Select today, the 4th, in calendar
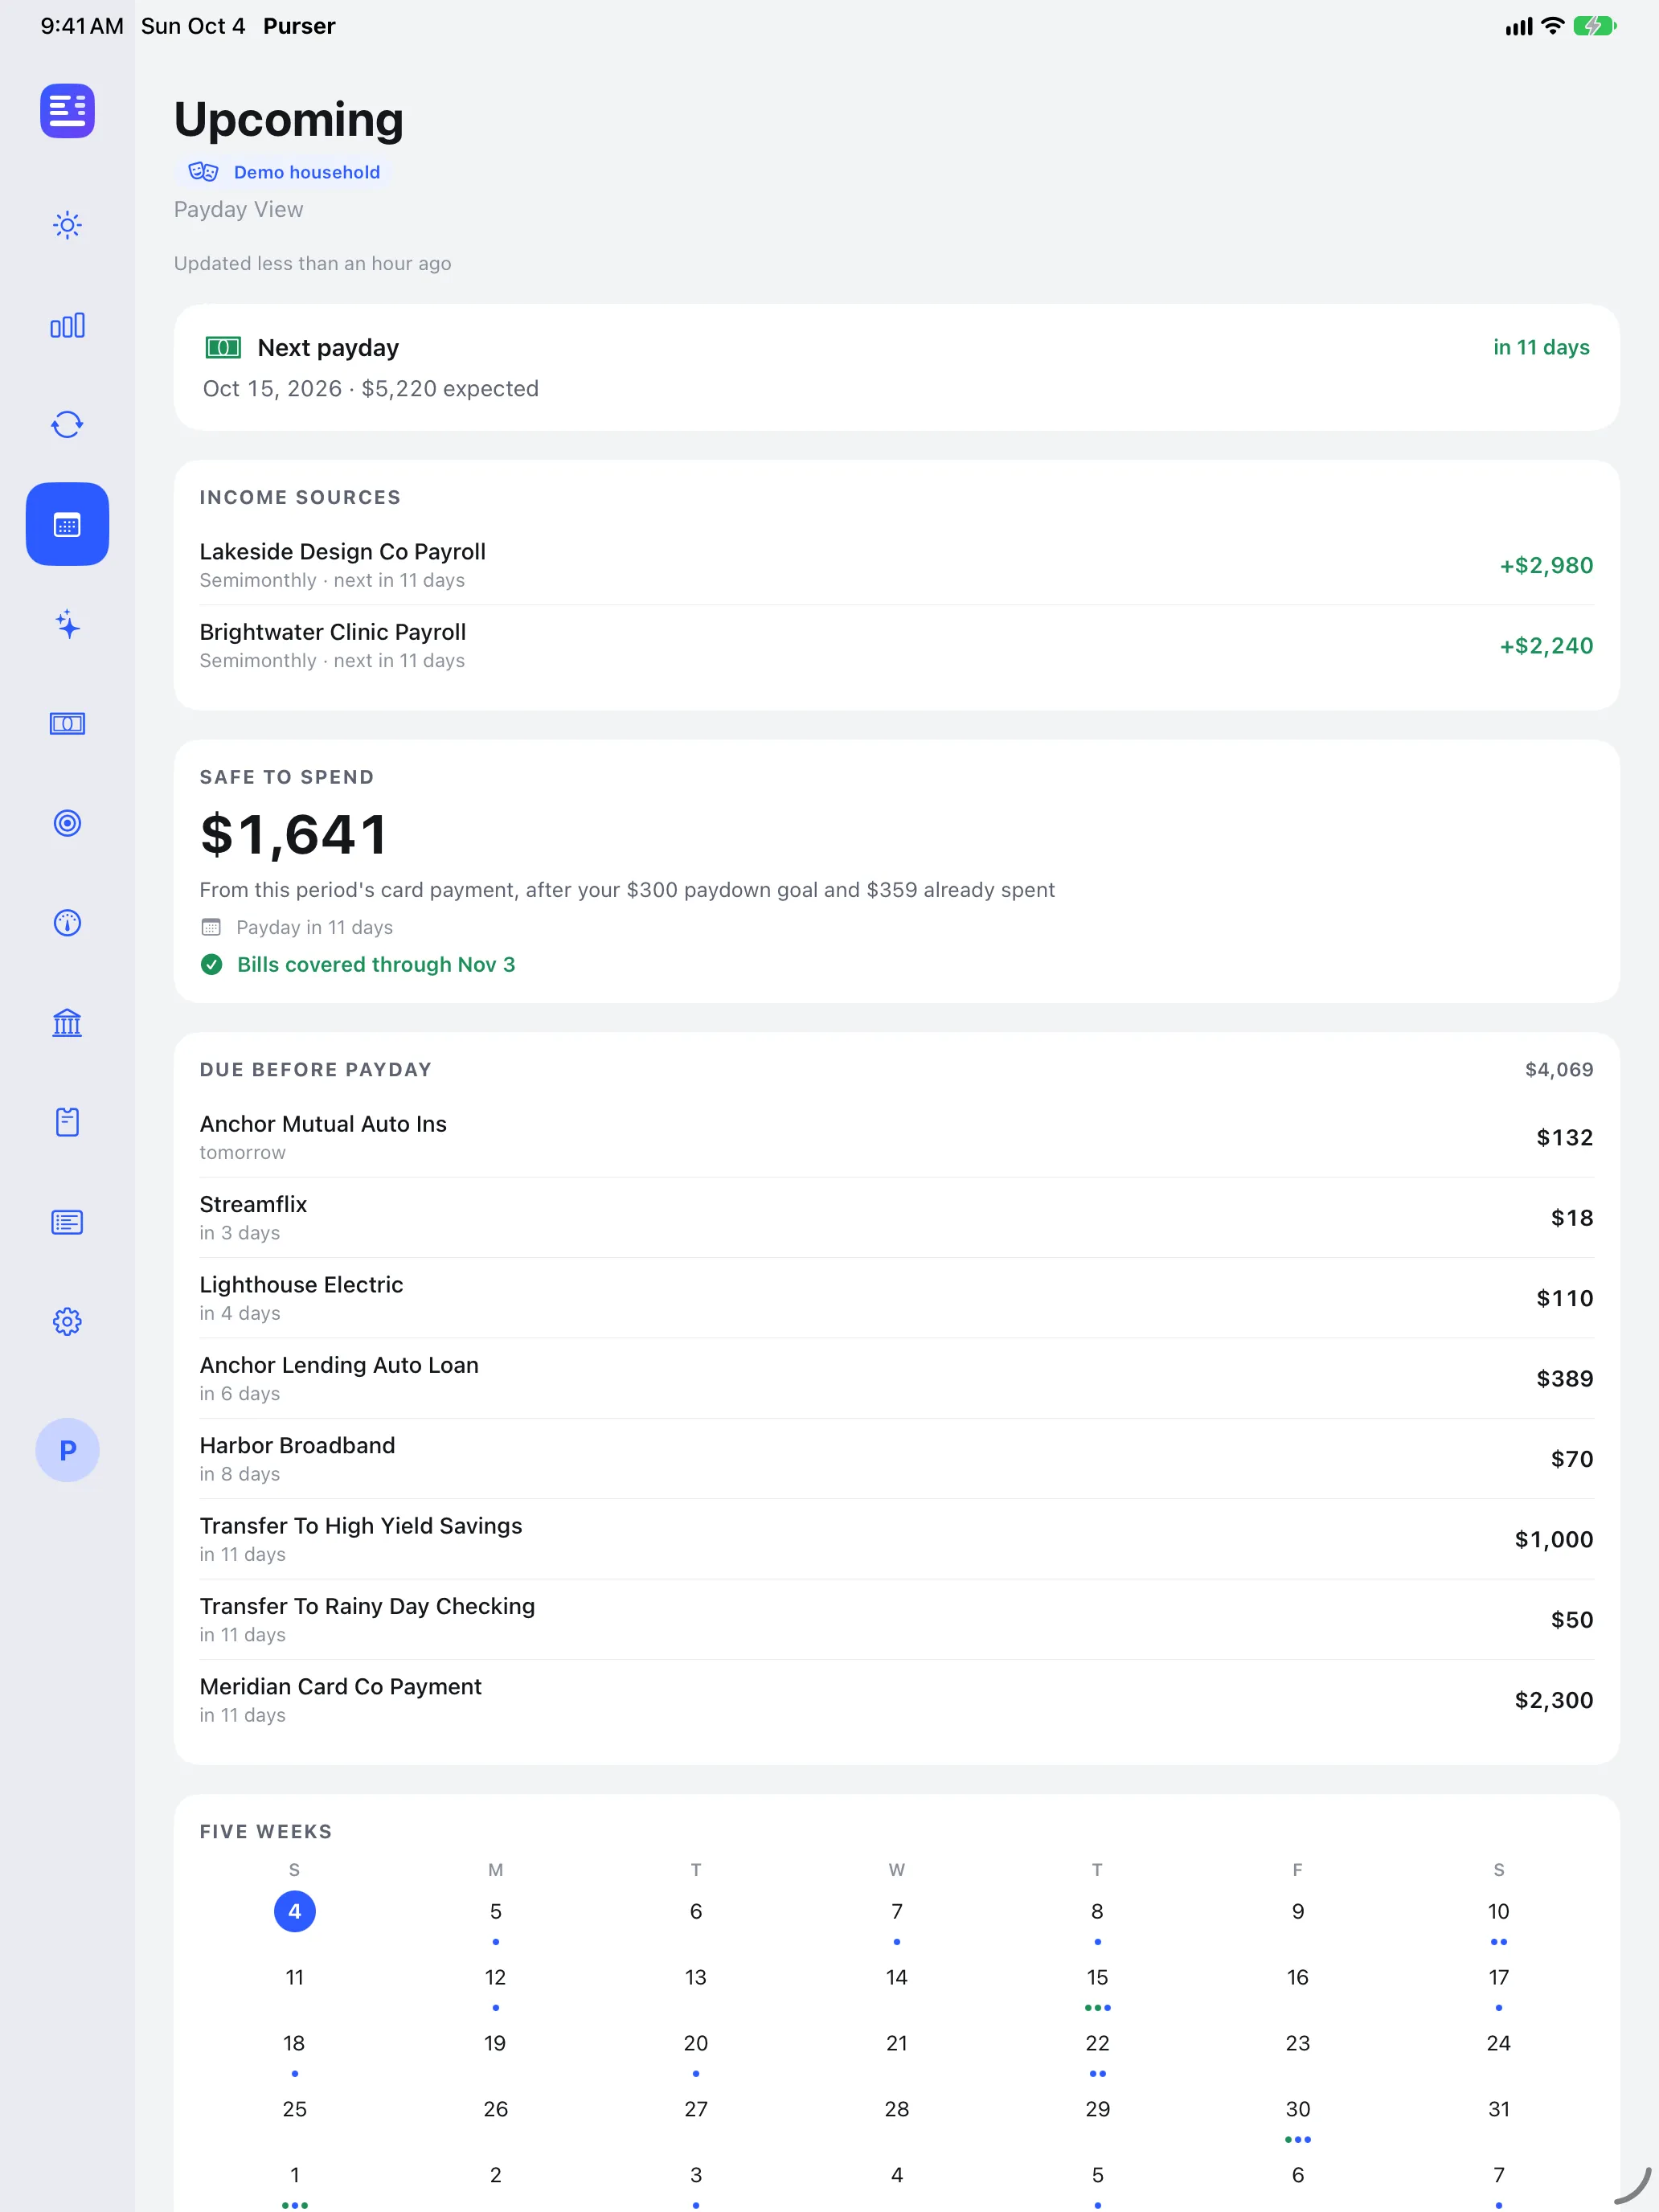The image size is (1659, 2212). point(294,1911)
